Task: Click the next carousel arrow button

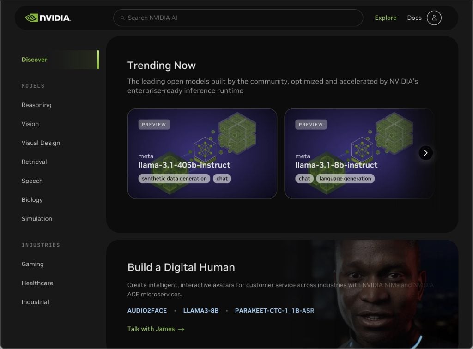Action: tap(425, 153)
